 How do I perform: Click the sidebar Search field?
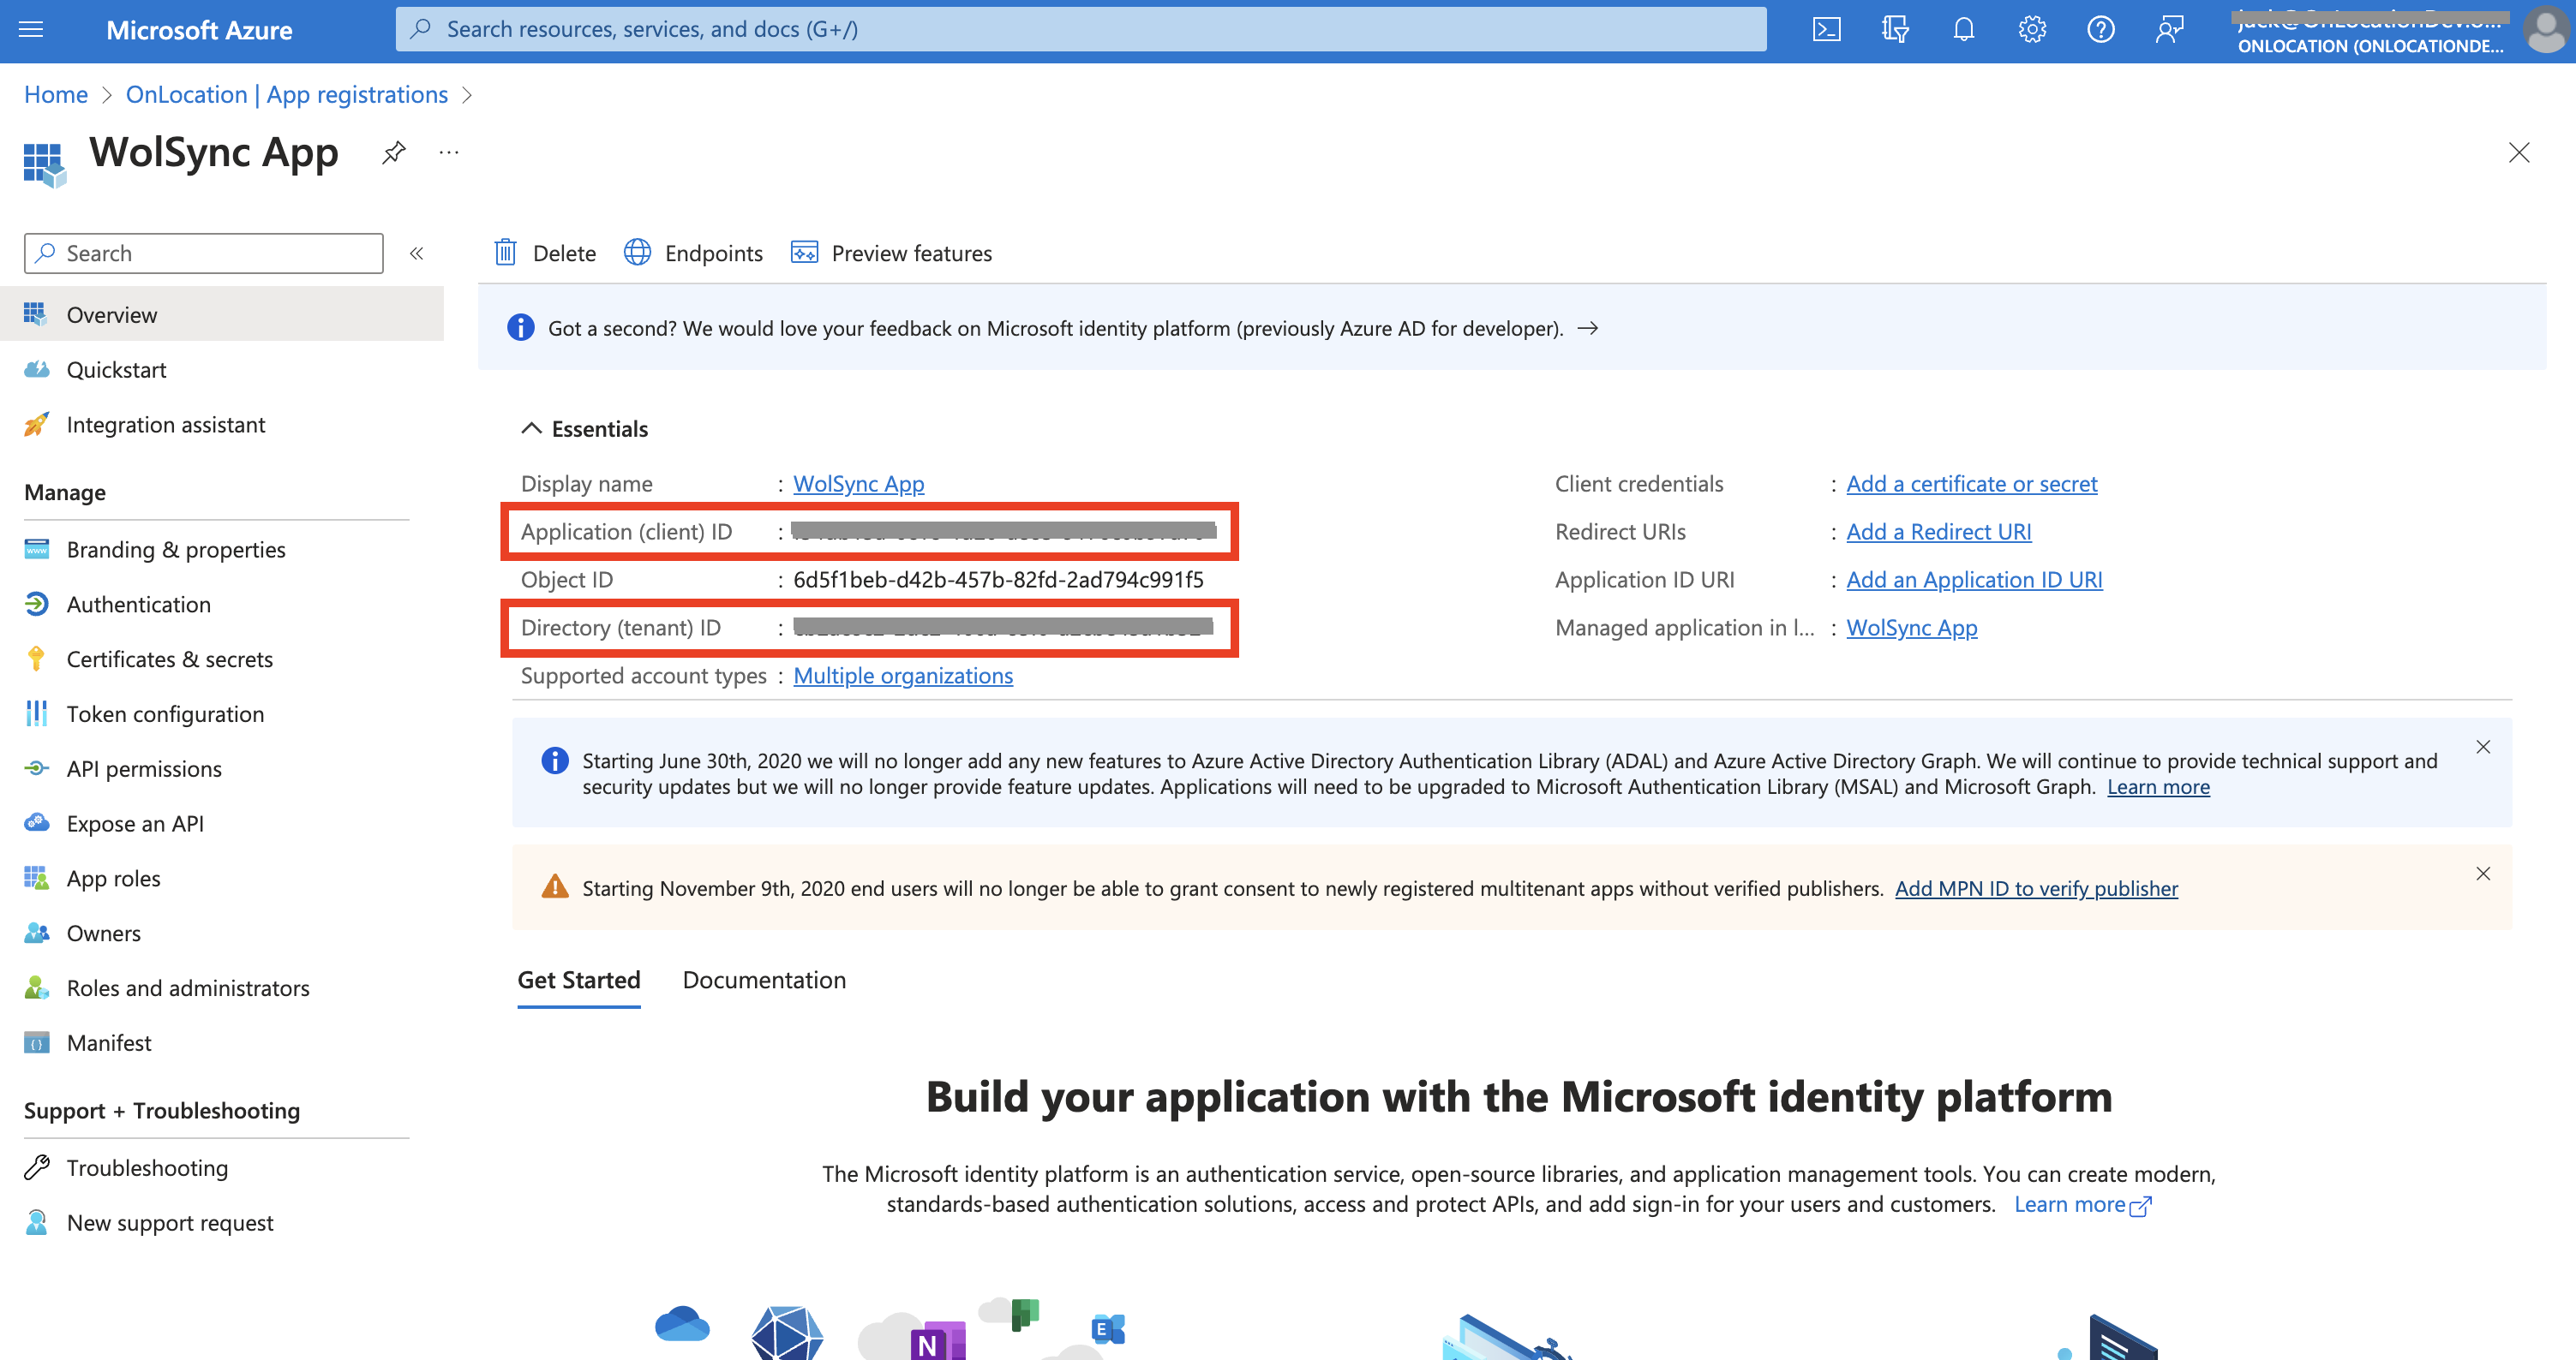pos(204,253)
